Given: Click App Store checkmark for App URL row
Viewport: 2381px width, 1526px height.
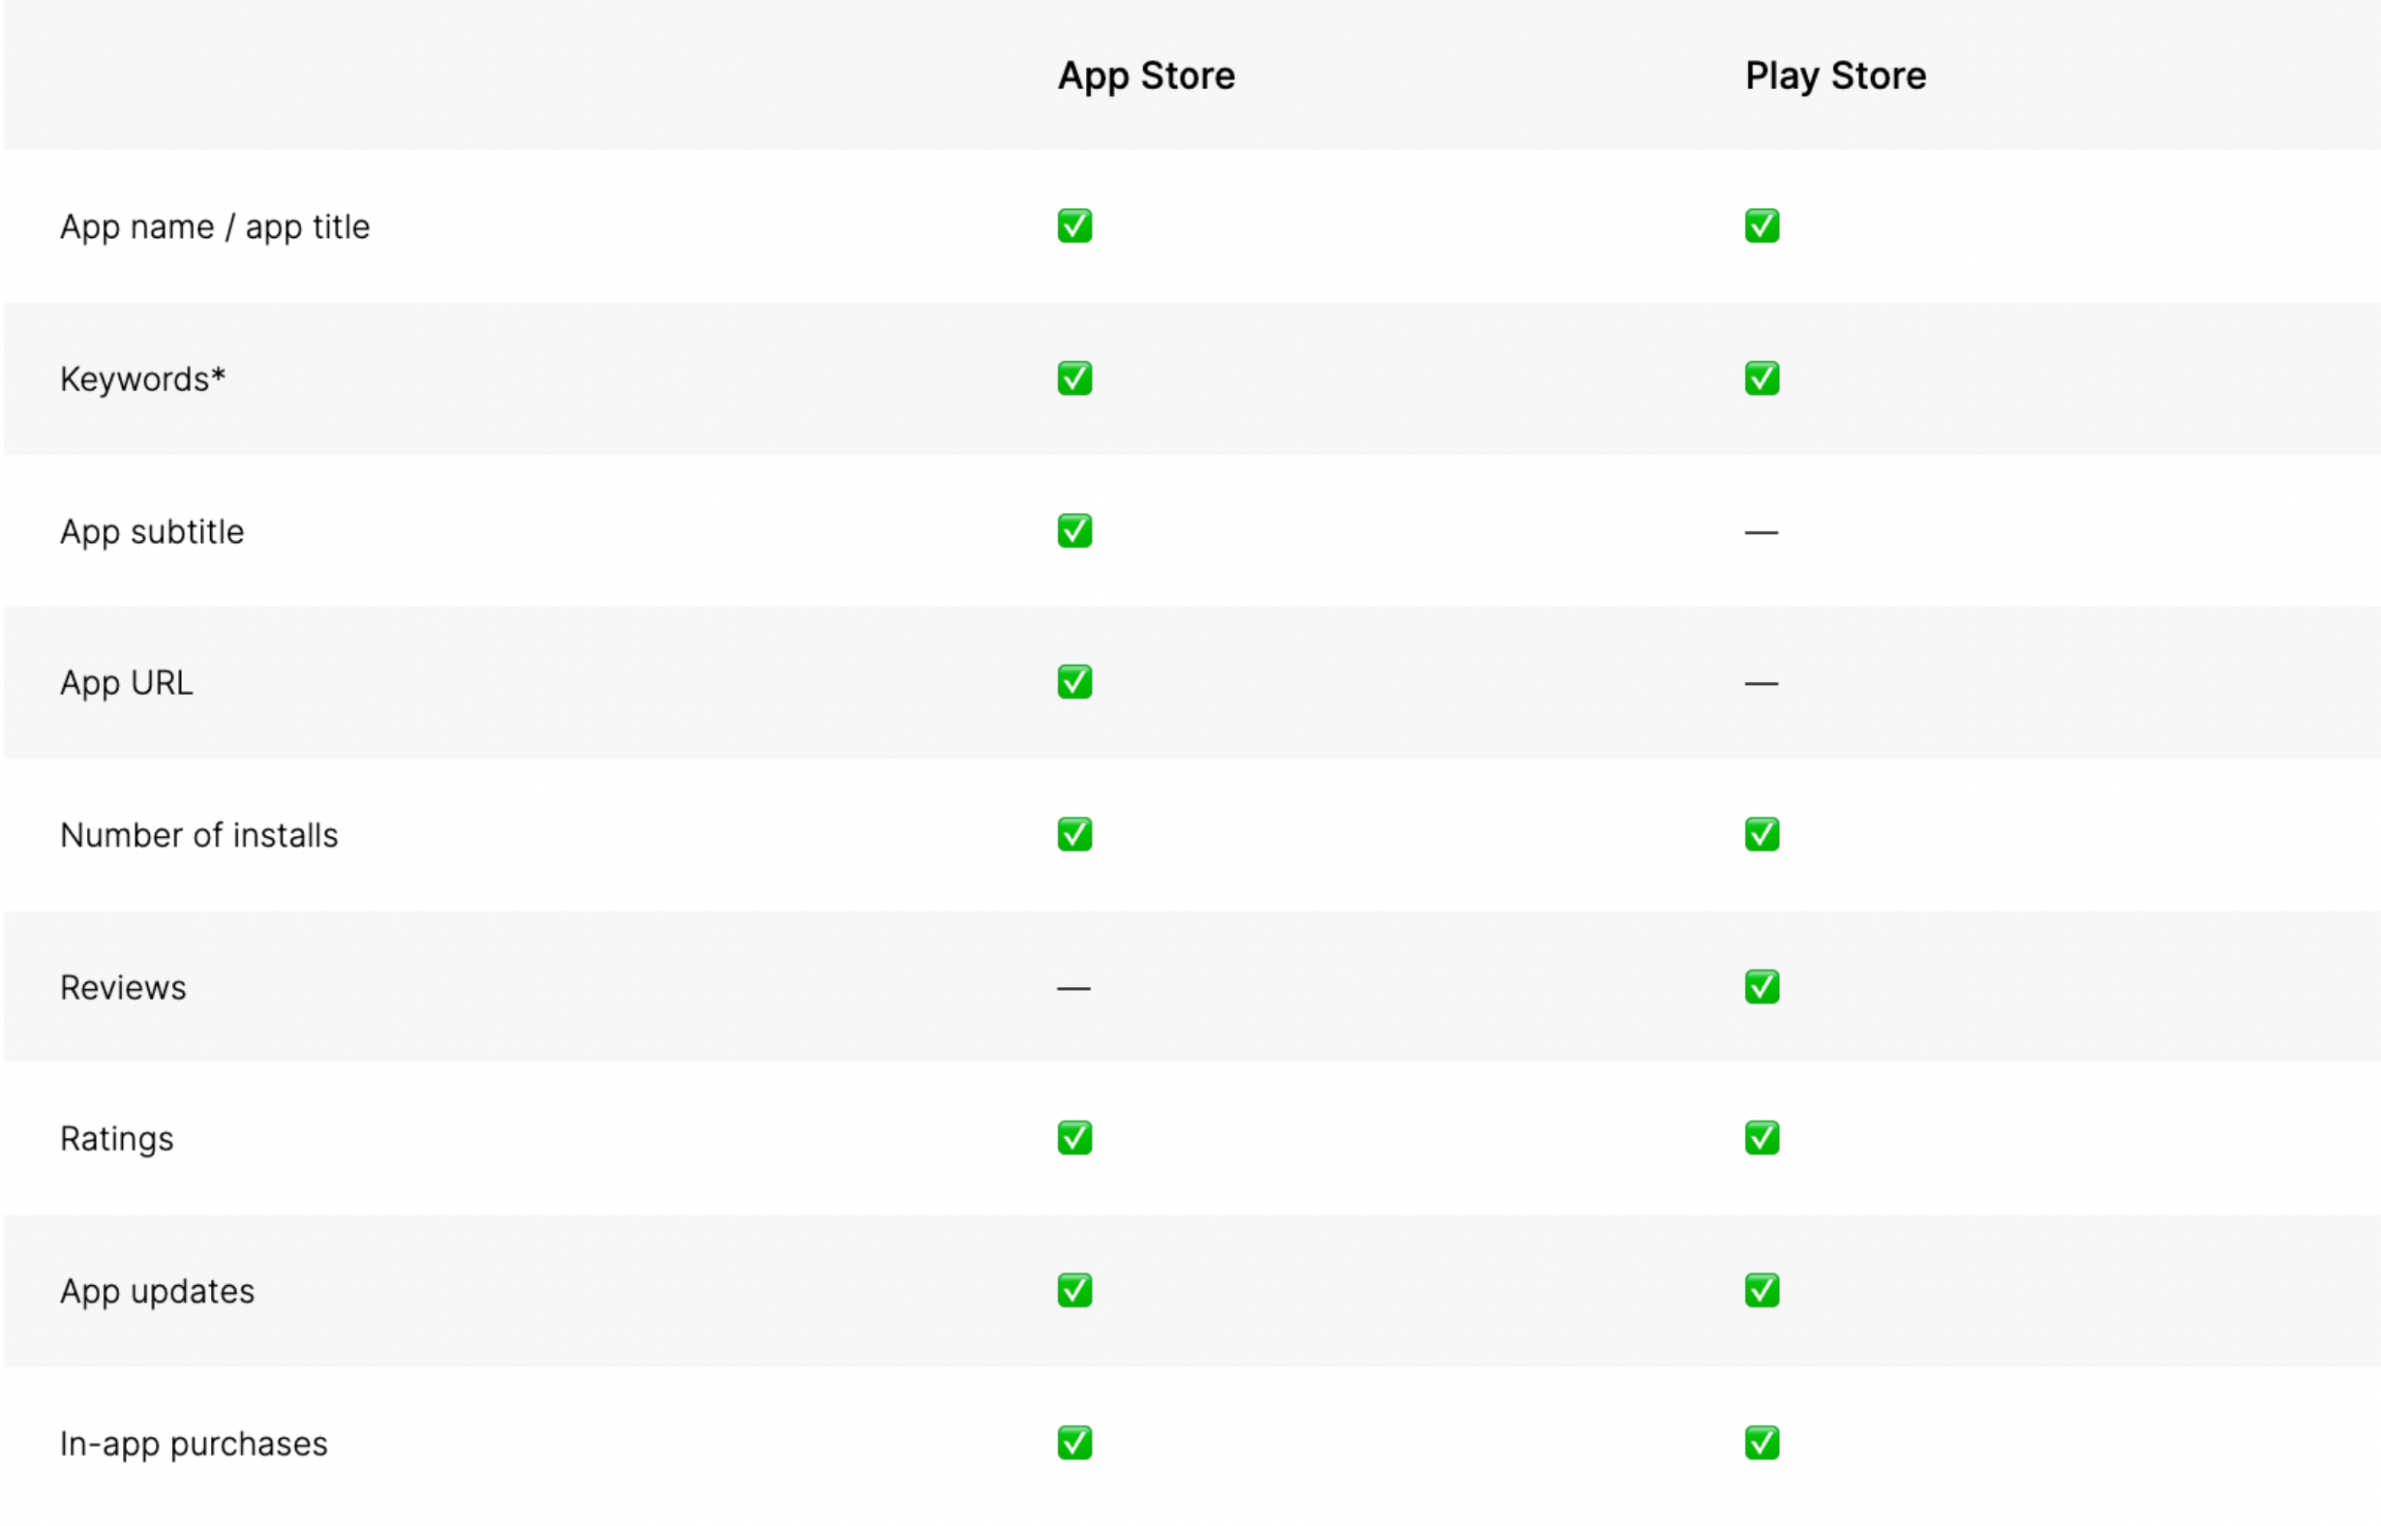Looking at the screenshot, I should (1074, 682).
